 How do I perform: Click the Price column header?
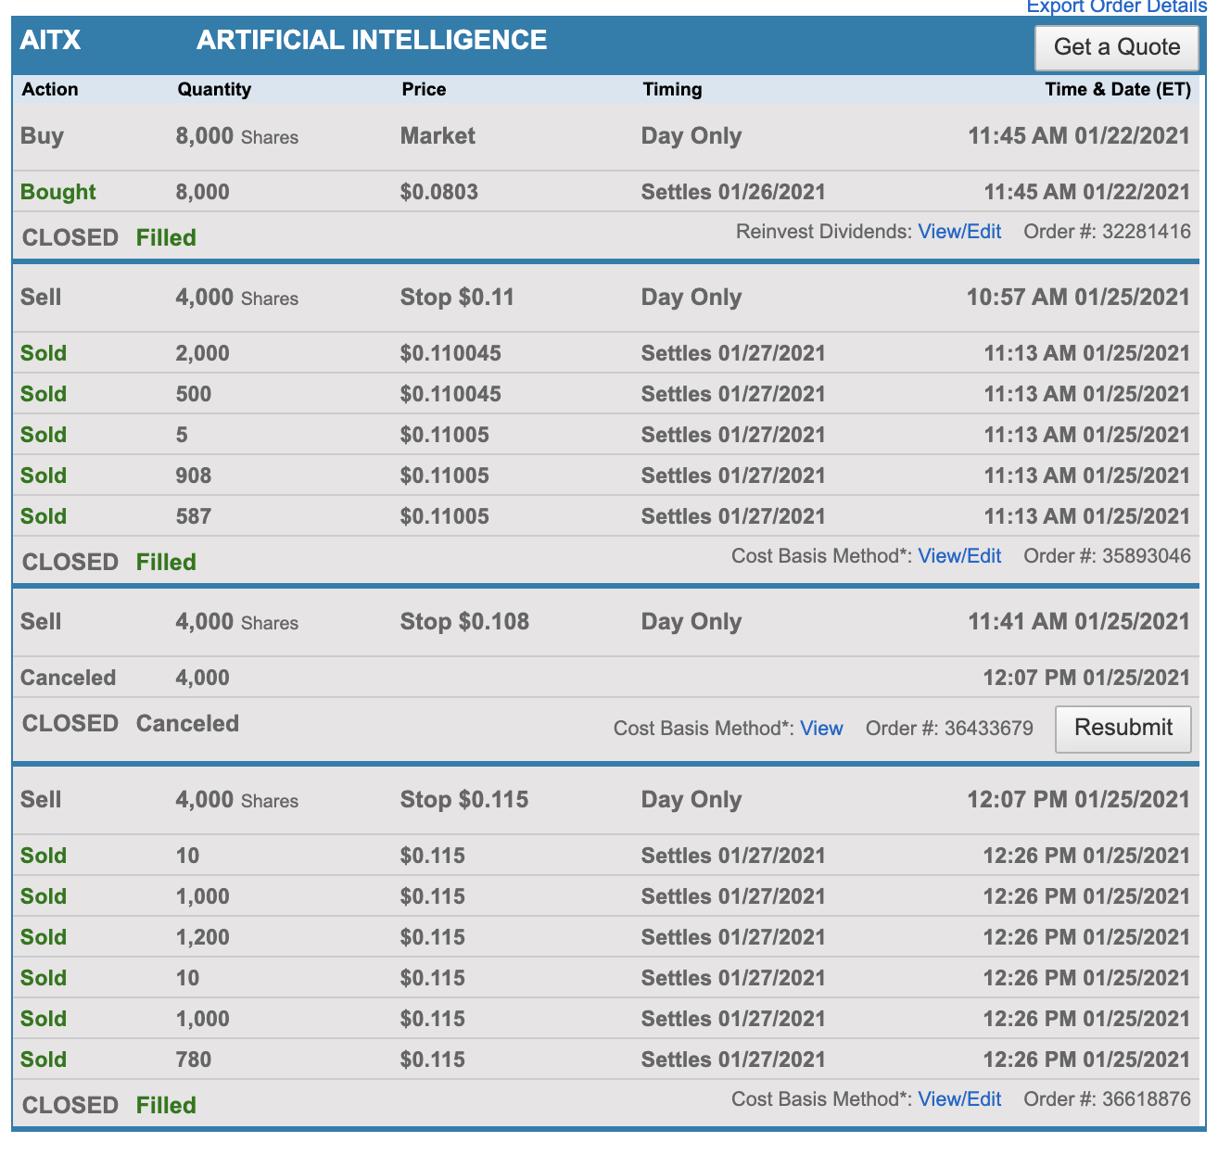click(424, 90)
